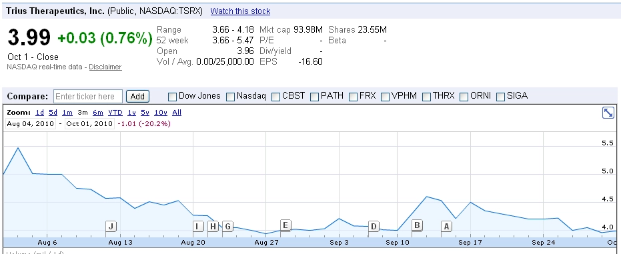Open news marker I on chart
Screen dimensions: 621x254
[x=198, y=227]
